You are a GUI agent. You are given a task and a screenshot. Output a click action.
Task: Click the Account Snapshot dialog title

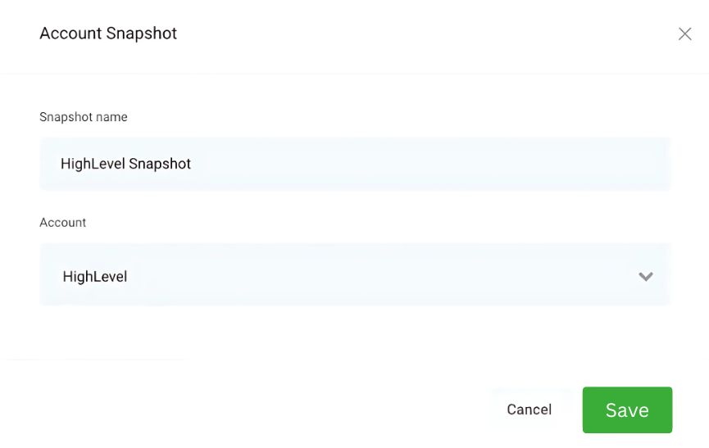108,34
